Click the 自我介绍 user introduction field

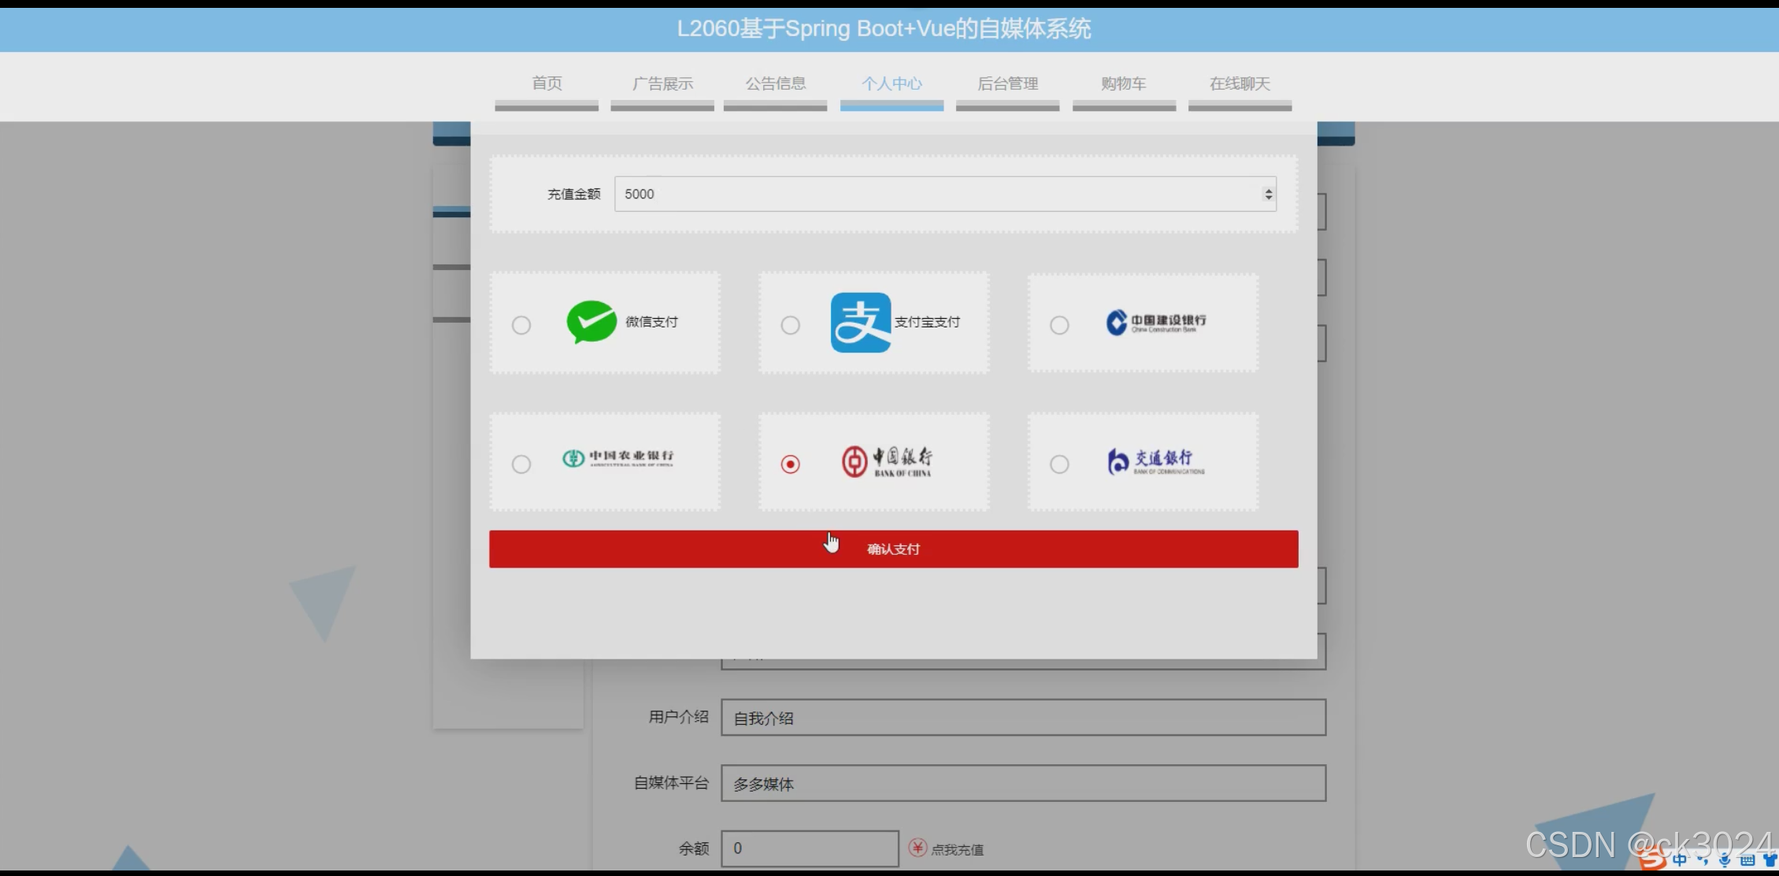(x=1022, y=717)
